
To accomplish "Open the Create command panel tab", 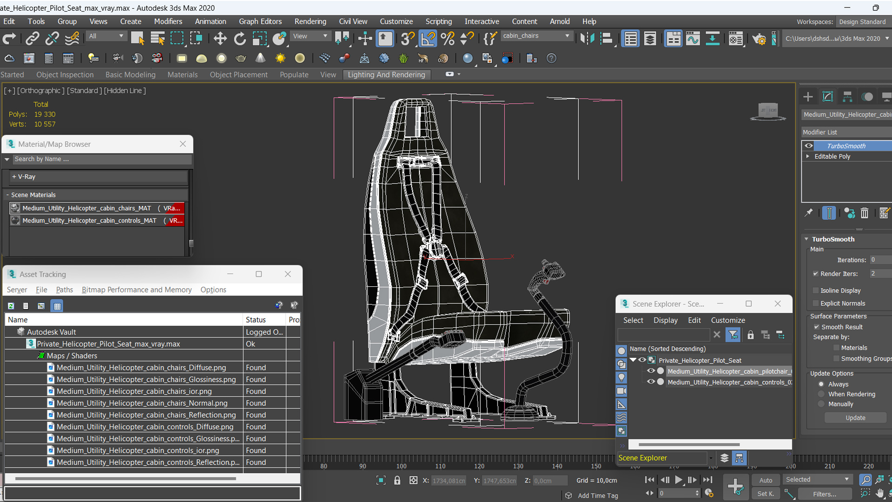I will pyautogui.click(x=808, y=97).
